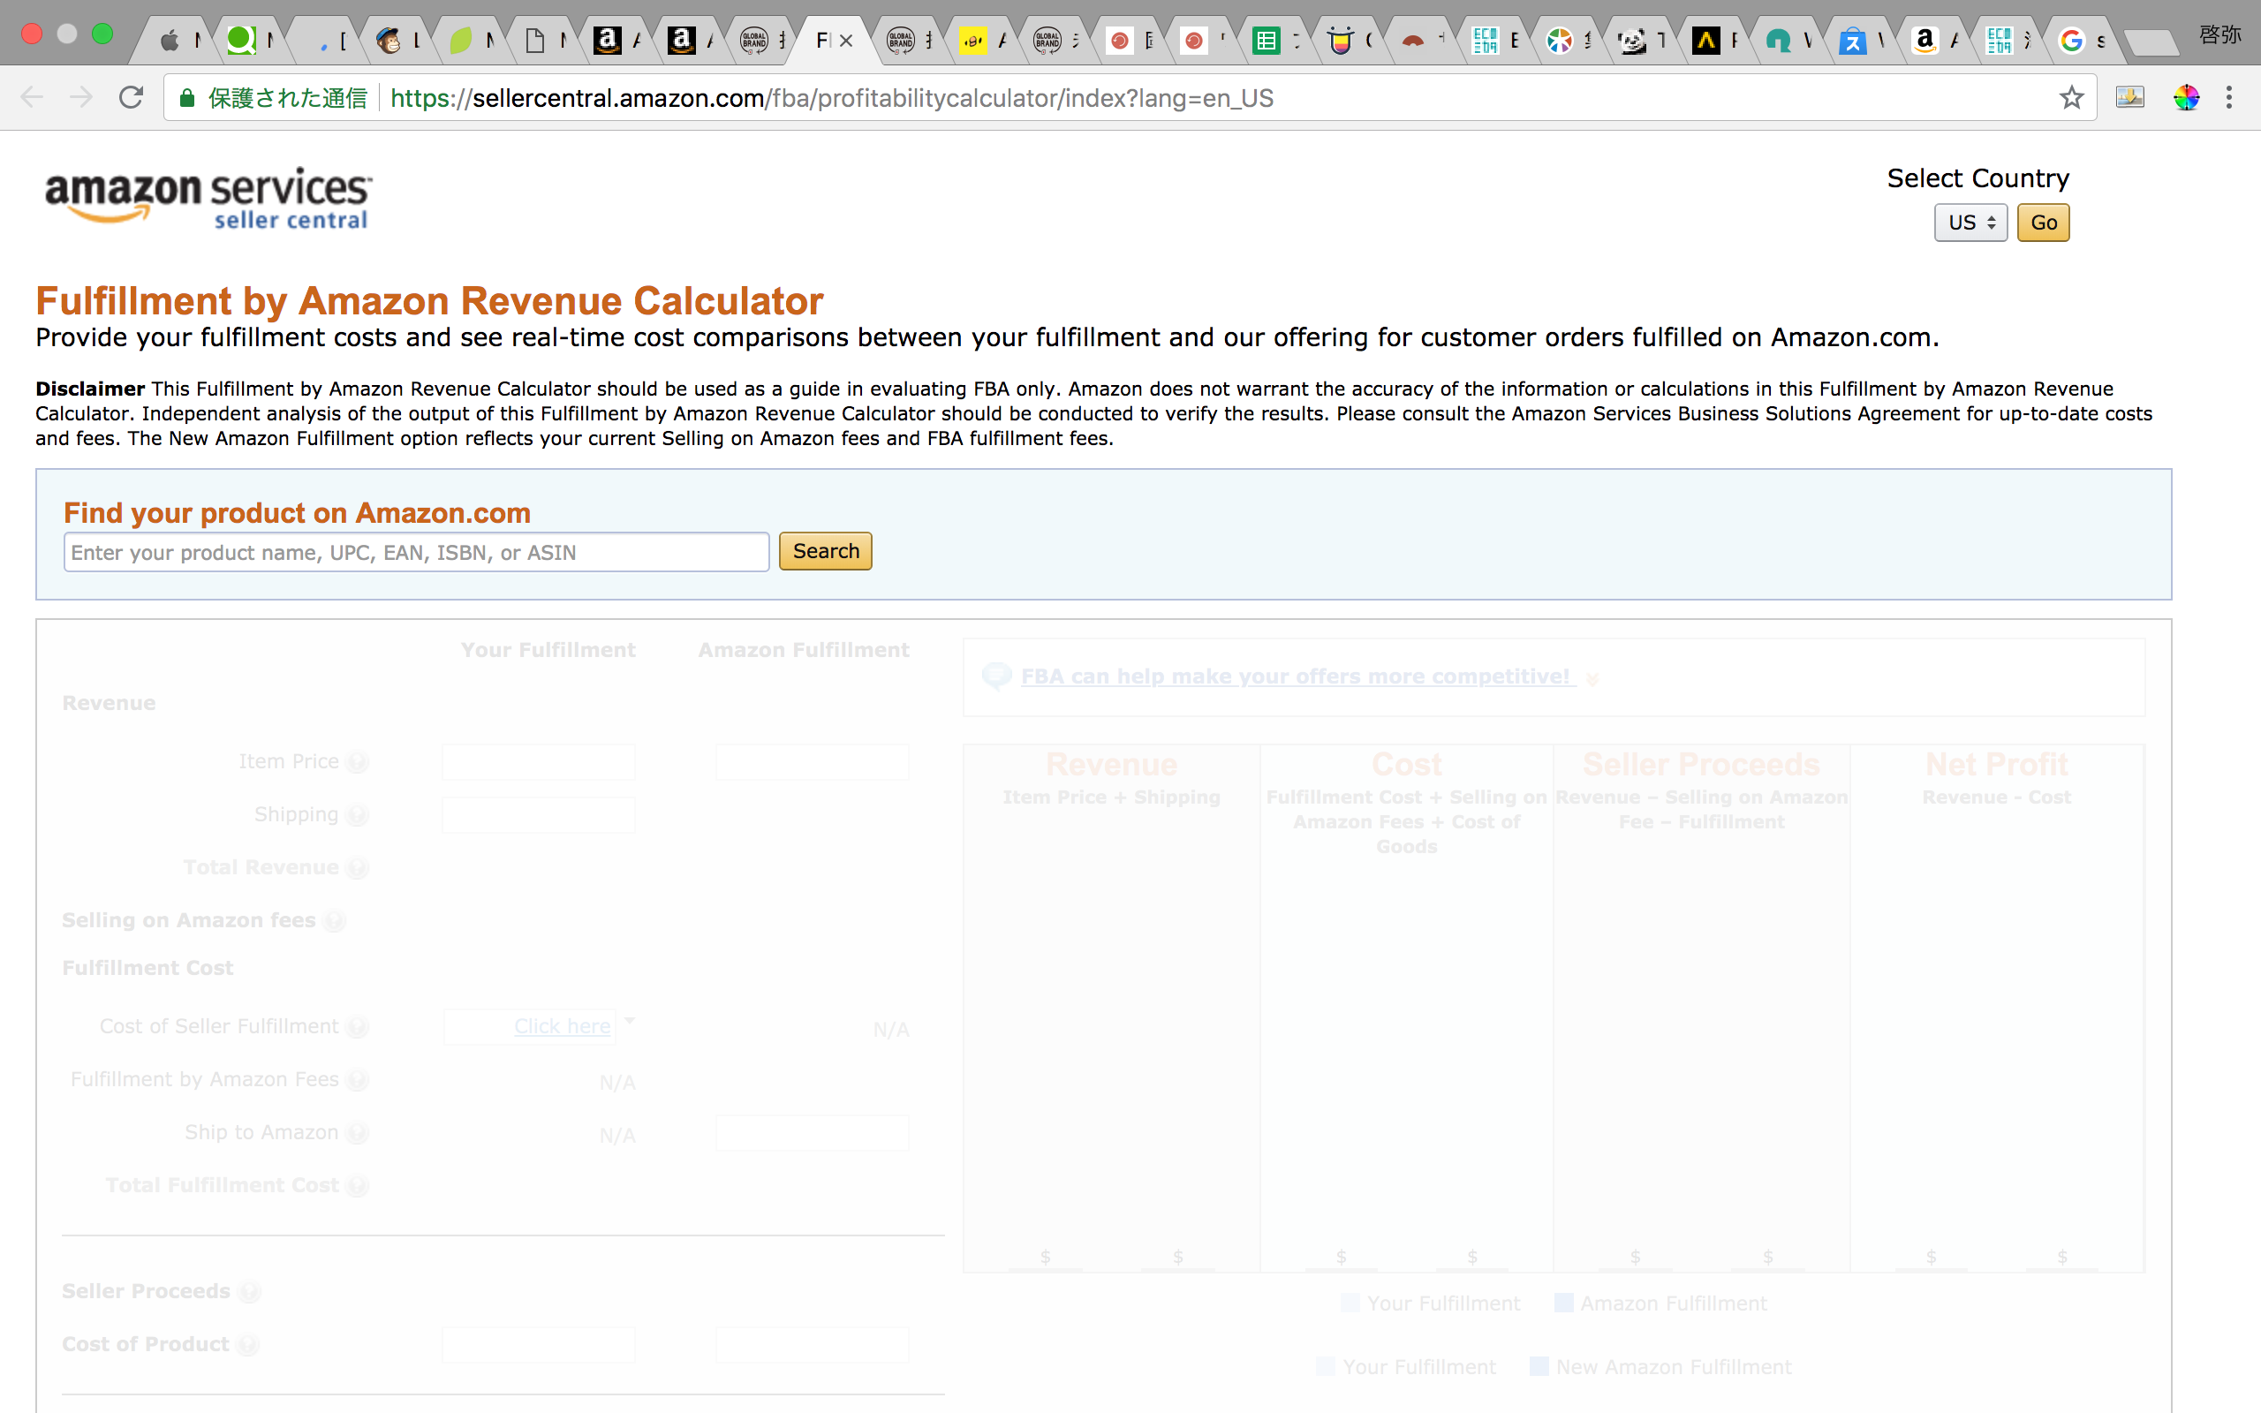Switch to the blue shopping bag tab
This screenshot has width=2261, height=1413.
[x=1852, y=41]
